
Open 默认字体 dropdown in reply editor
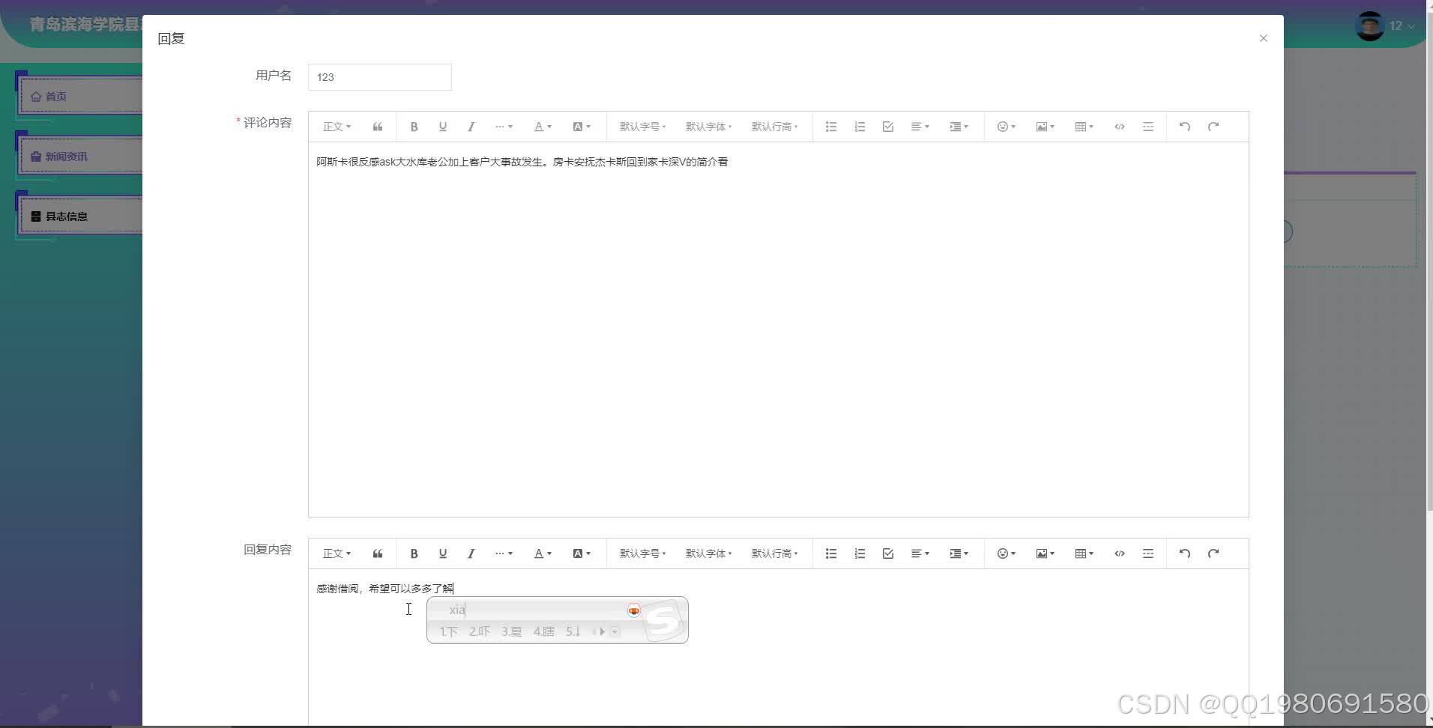pos(708,553)
